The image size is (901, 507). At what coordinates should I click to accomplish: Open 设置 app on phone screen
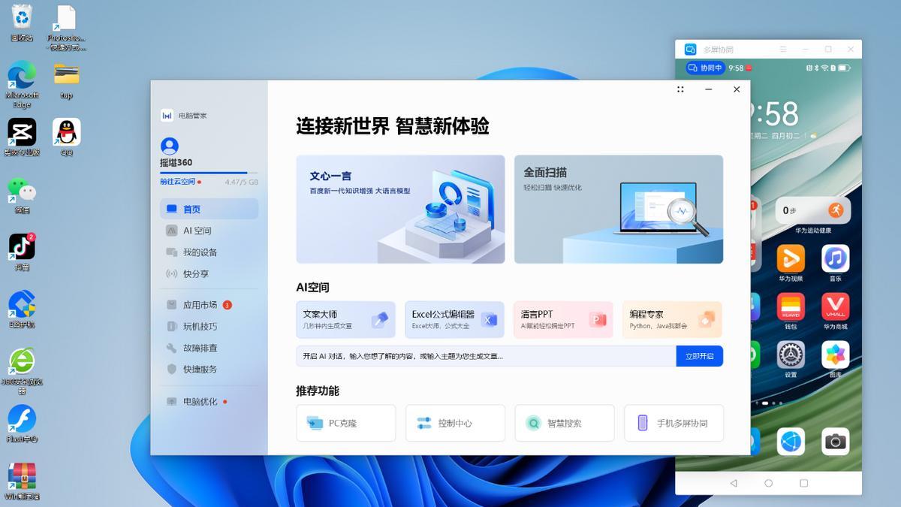tap(791, 355)
